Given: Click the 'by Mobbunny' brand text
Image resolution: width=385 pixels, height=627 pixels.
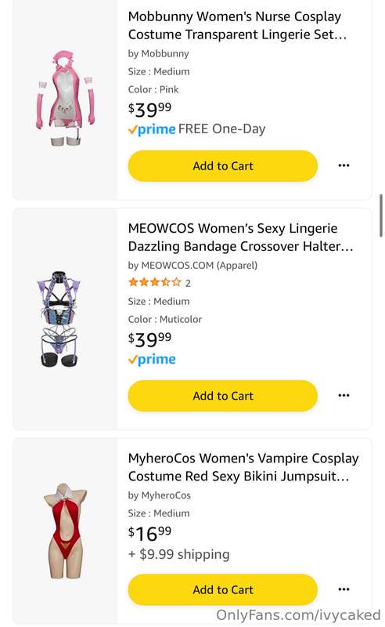Looking at the screenshot, I should pyautogui.click(x=159, y=53).
